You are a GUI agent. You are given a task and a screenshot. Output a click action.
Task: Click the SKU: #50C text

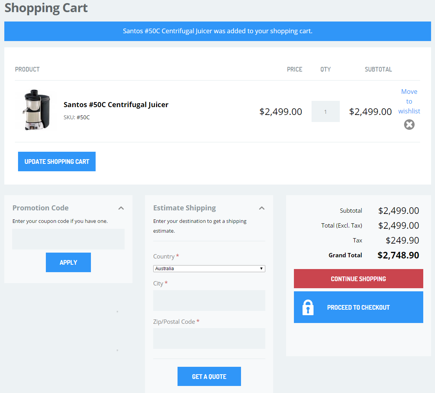(x=76, y=117)
